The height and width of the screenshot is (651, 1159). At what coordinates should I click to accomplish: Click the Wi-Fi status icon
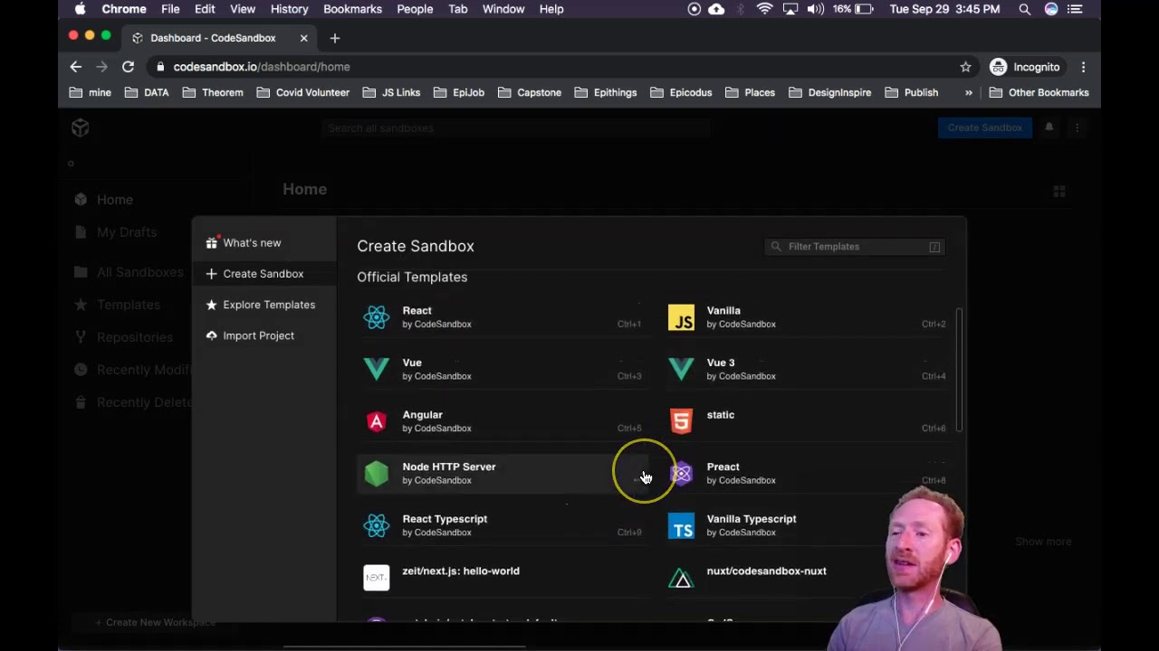(765, 9)
